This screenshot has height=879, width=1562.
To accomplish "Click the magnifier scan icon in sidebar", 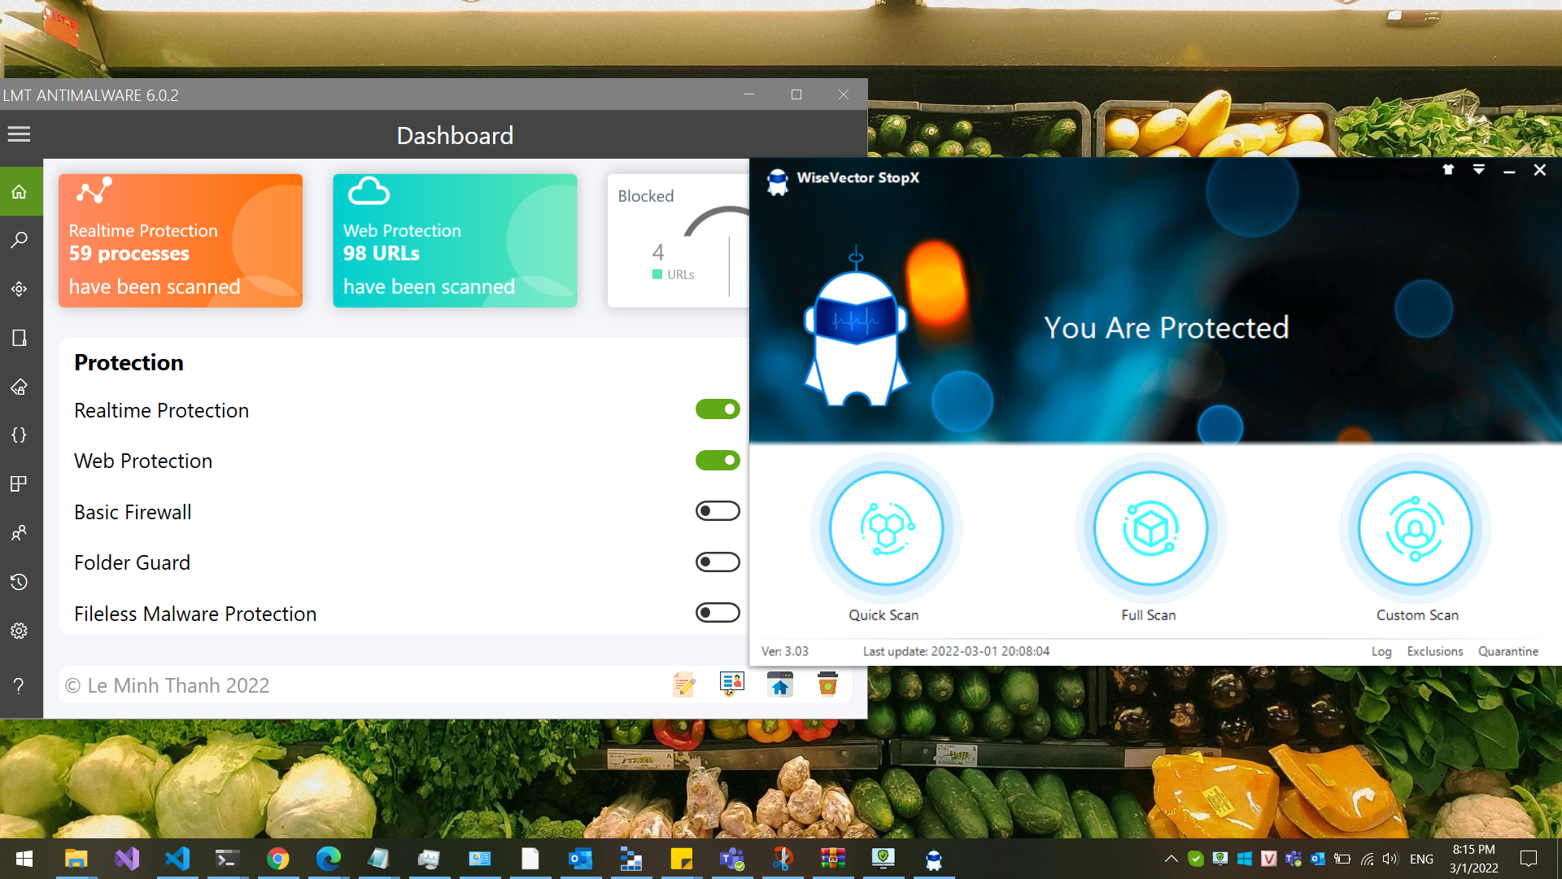I will coord(20,240).
